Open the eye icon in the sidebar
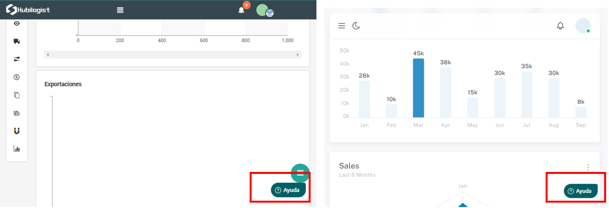Image resolution: width=609 pixels, height=208 pixels. click(x=17, y=23)
